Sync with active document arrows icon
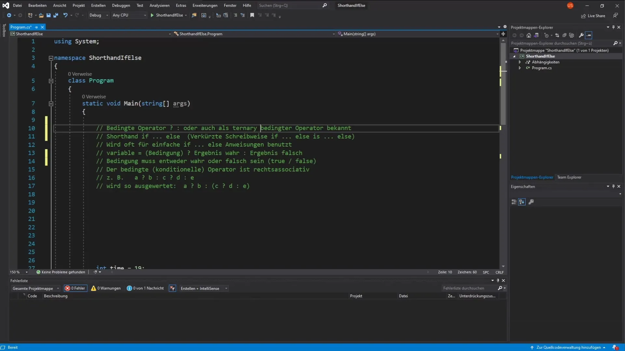Image resolution: width=625 pixels, height=351 pixels. (x=557, y=35)
